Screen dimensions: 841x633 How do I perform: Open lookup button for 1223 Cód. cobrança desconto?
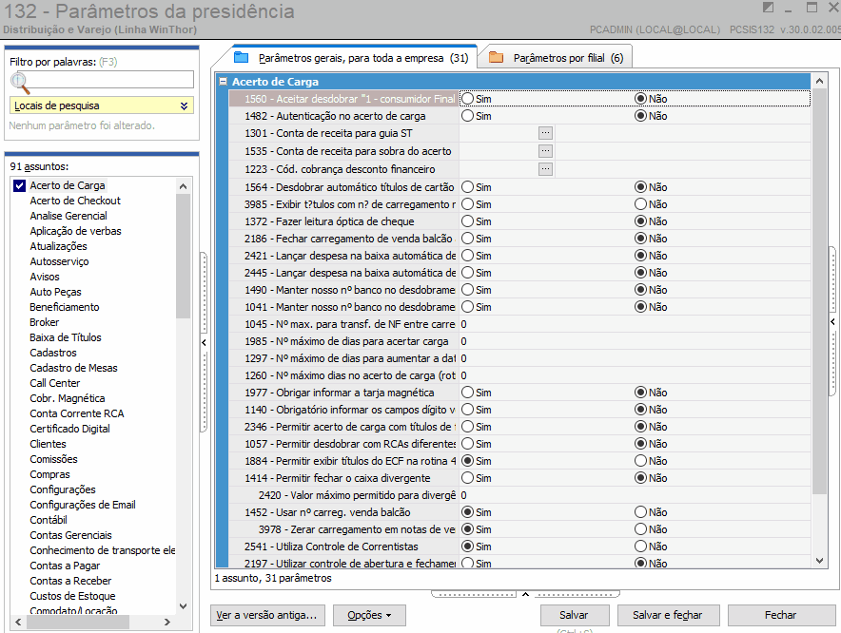[x=545, y=169]
